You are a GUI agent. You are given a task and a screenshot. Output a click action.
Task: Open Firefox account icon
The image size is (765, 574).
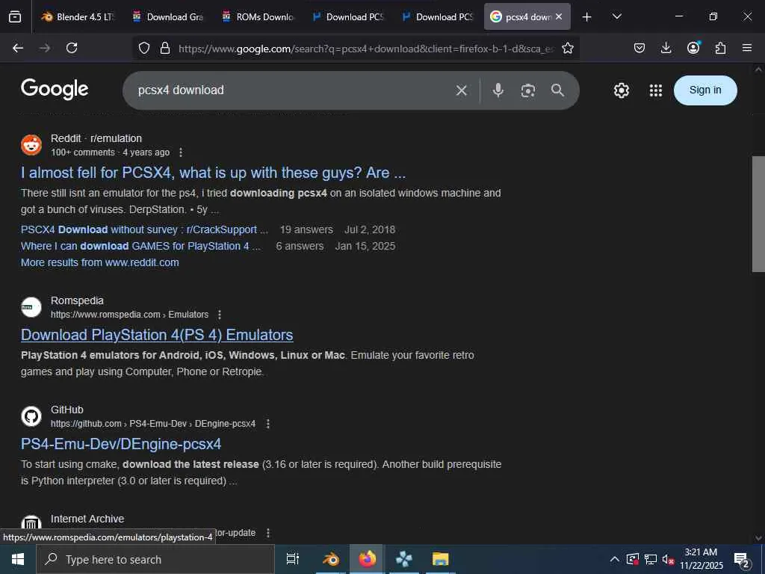pos(693,48)
